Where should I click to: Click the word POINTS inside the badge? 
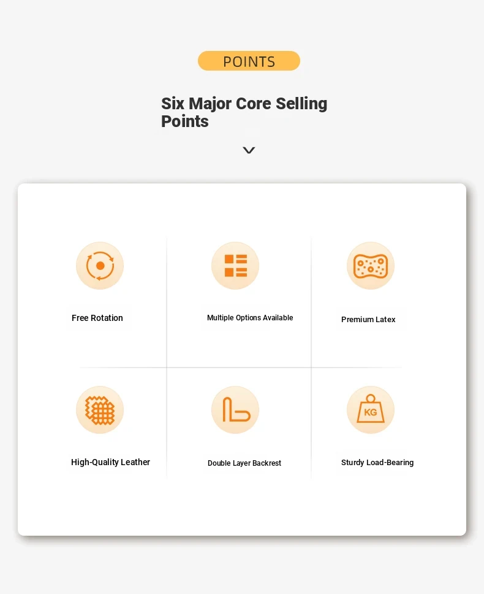click(249, 62)
